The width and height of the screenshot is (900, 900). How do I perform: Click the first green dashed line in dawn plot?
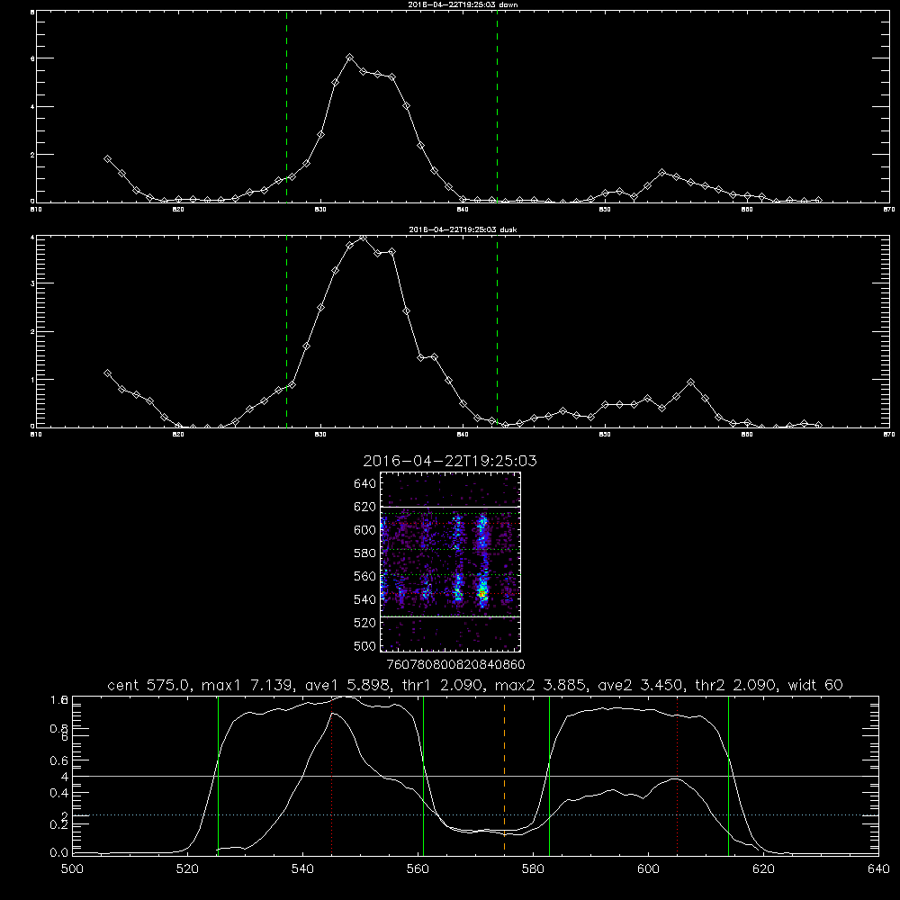tap(286, 106)
